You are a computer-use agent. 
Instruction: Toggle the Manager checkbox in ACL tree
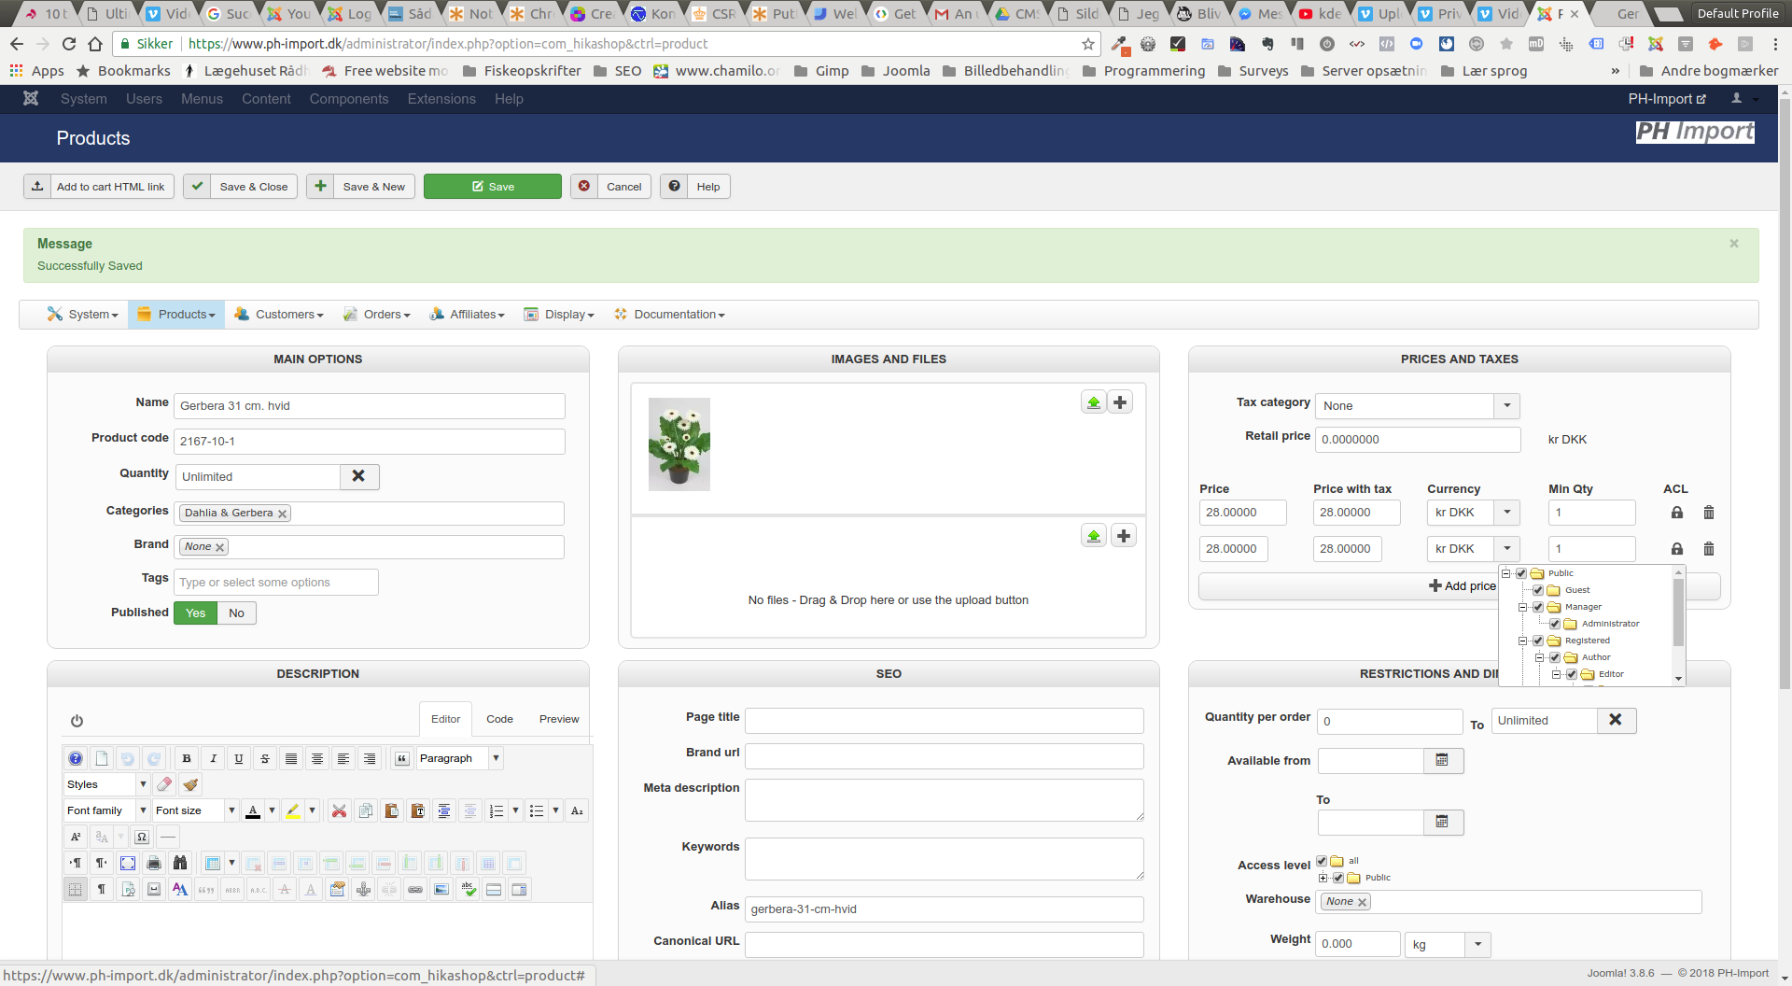click(x=1538, y=607)
